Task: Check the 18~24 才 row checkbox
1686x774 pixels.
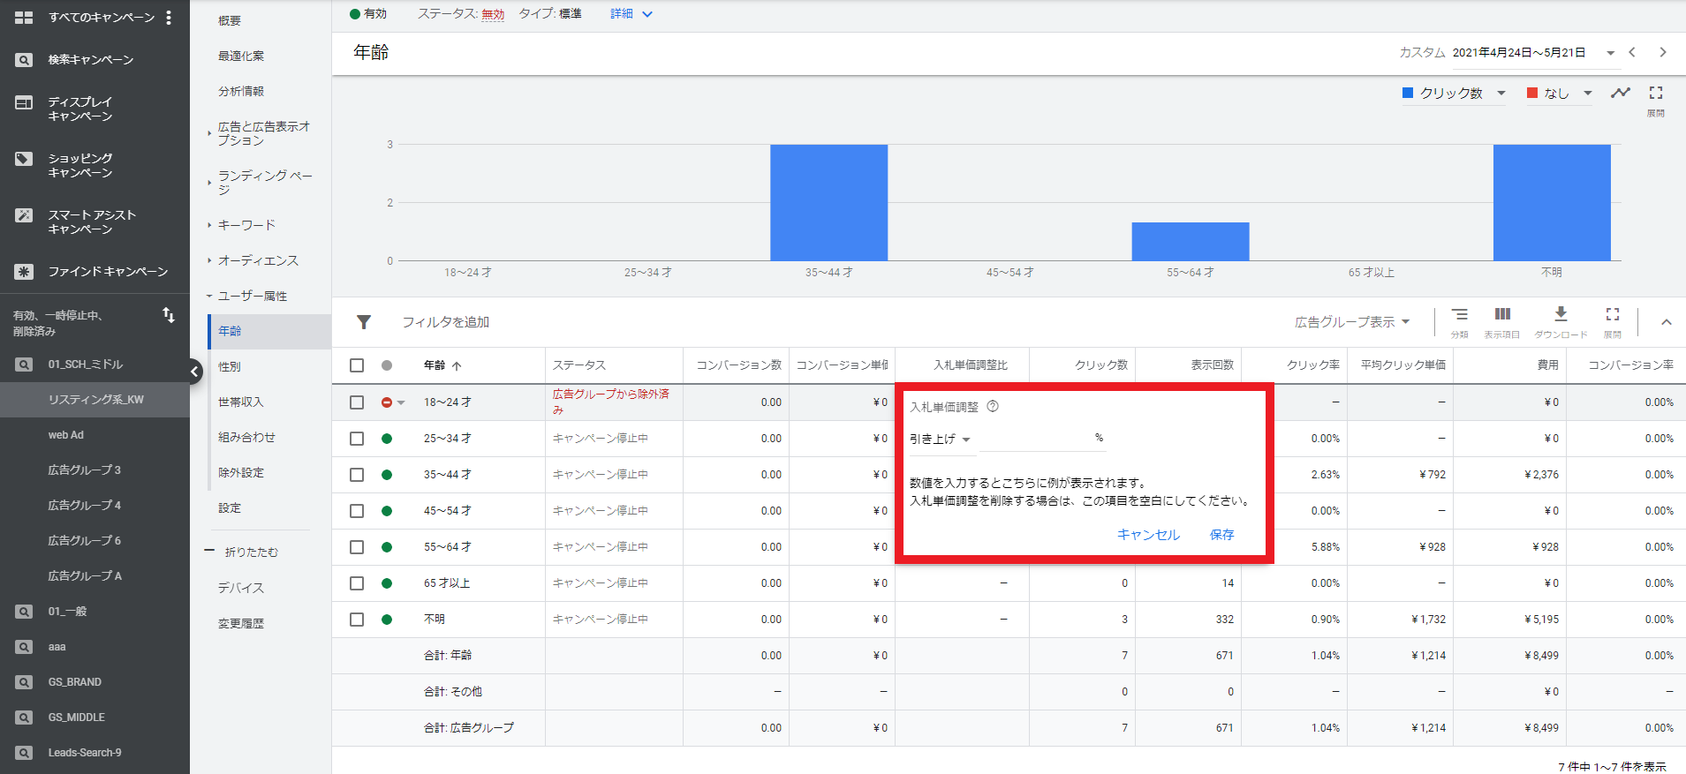Action: (357, 402)
